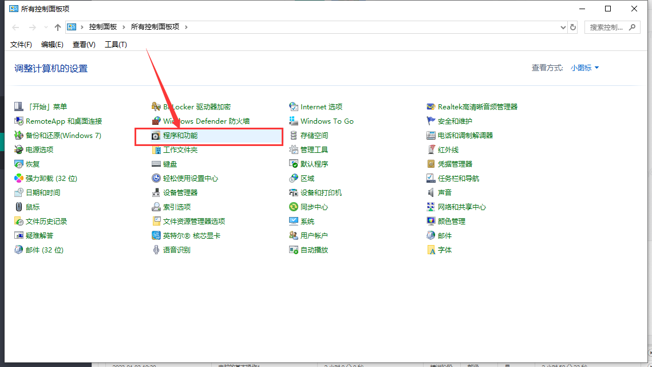
Task: Open the 文件资源管理器选项 link
Action: click(194, 222)
